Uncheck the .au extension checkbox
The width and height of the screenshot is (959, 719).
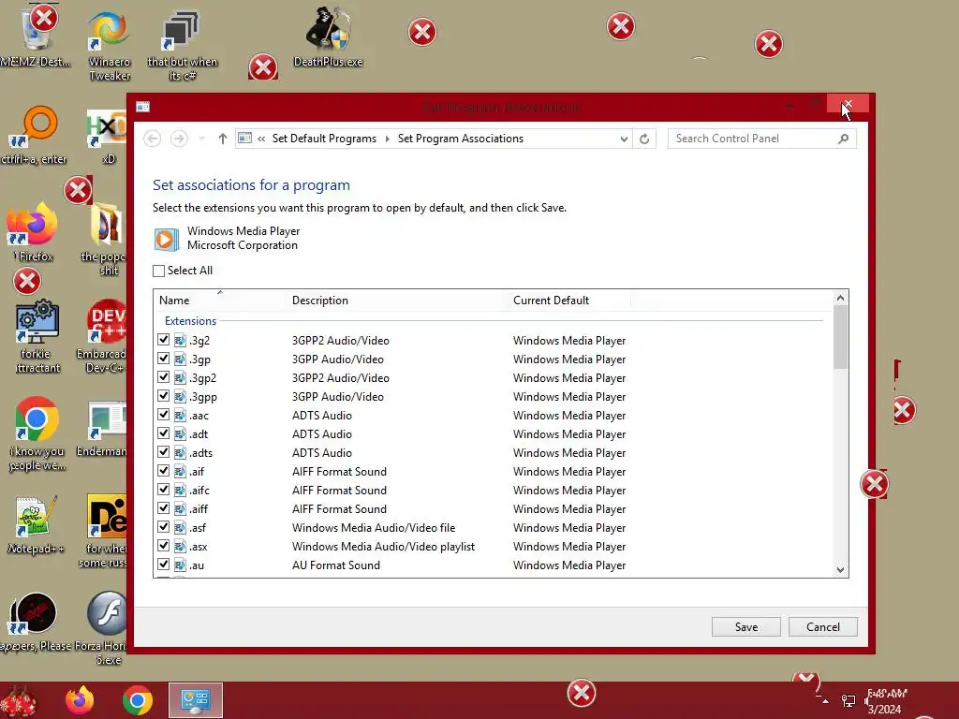point(163,565)
